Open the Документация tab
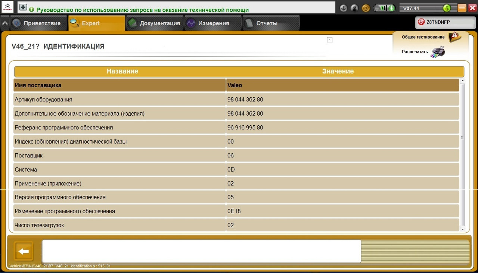The image size is (478, 273). [155, 23]
